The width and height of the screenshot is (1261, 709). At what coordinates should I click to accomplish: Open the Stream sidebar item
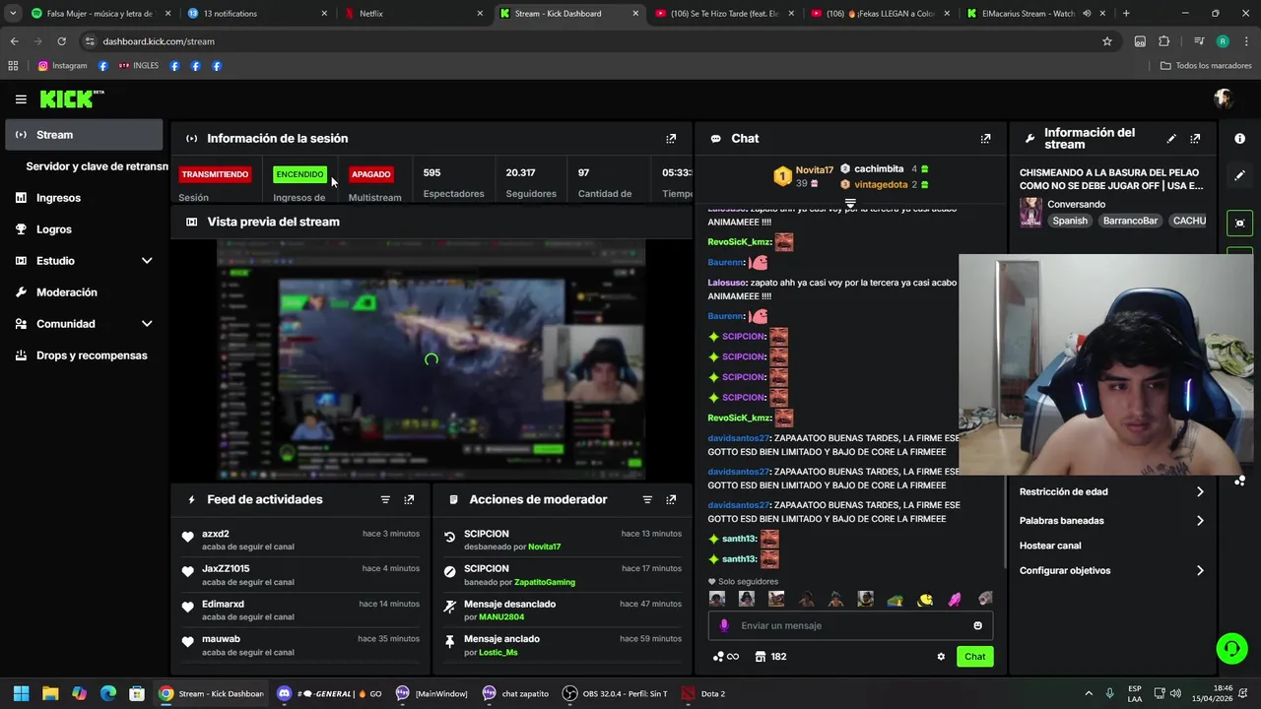(x=84, y=135)
